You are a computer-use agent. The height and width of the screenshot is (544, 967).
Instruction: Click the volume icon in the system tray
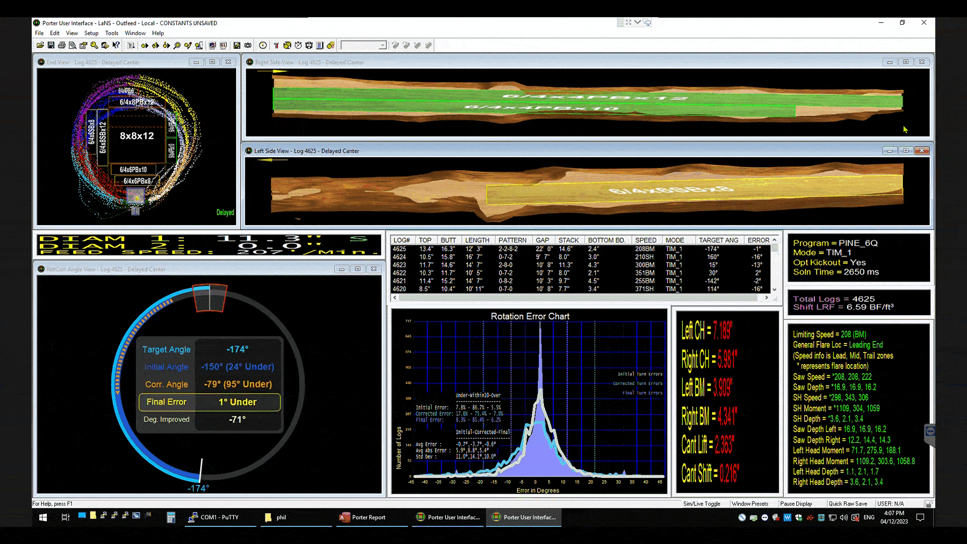[844, 517]
